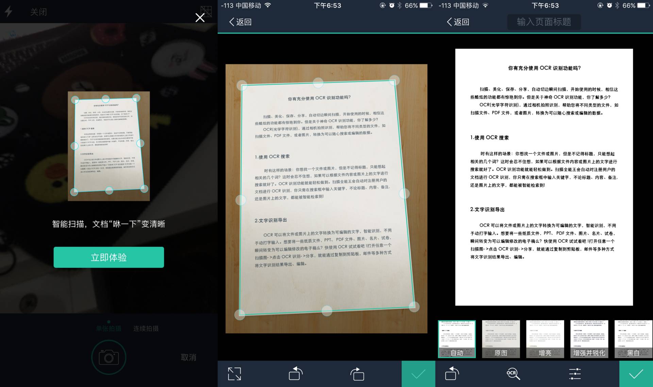Rotate left in the filter screen toolbar
The width and height of the screenshot is (653, 387).
[x=452, y=374]
